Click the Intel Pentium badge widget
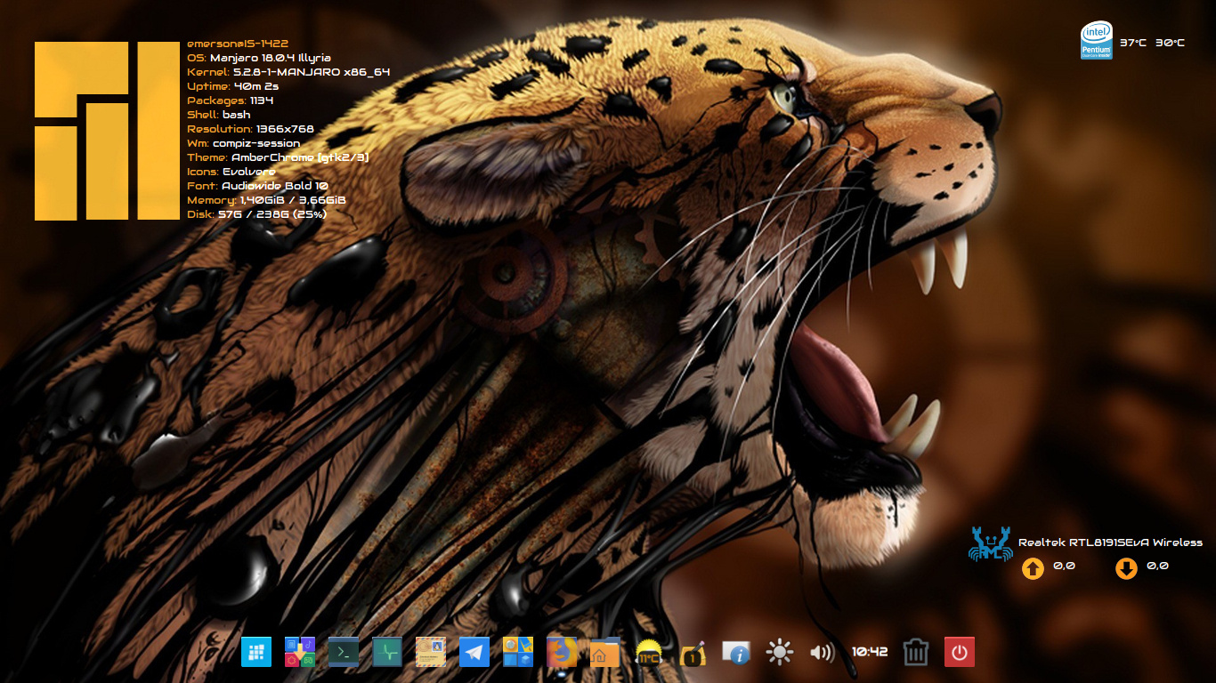Image resolution: width=1216 pixels, height=683 pixels. 1097,41
